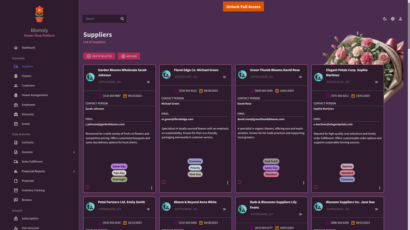The image size is (410, 230).
Task: Select Elegant Petals Corp. card checkbox
Action: [316, 187]
